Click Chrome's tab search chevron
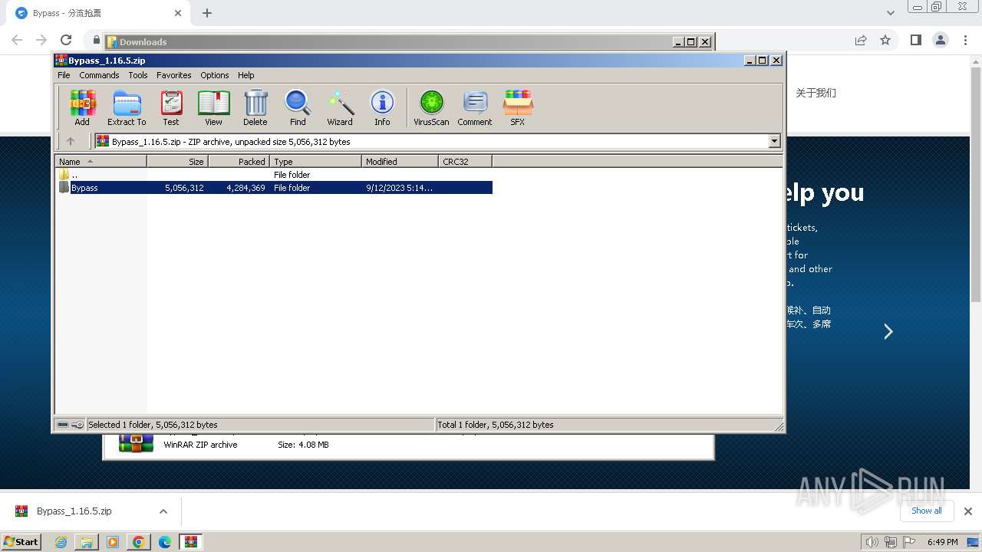Image resolution: width=982 pixels, height=552 pixels. (x=890, y=13)
